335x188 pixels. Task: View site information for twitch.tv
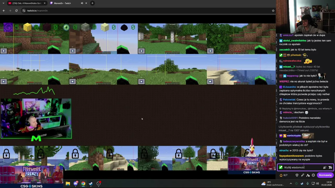[24, 10]
